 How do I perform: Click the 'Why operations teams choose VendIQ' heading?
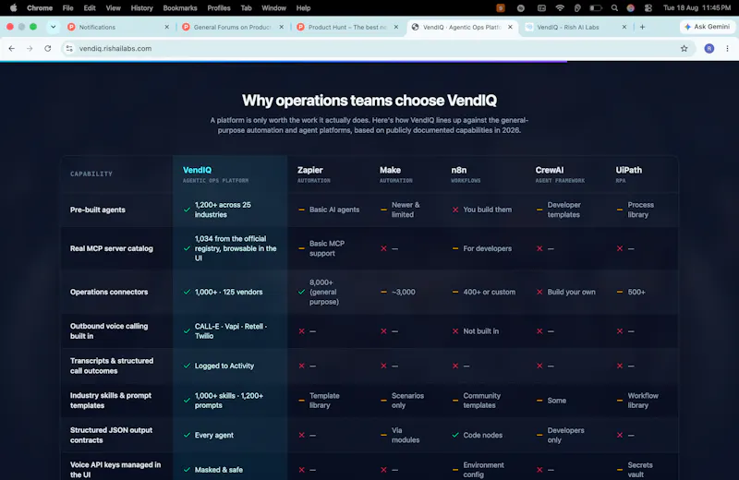pyautogui.click(x=369, y=101)
